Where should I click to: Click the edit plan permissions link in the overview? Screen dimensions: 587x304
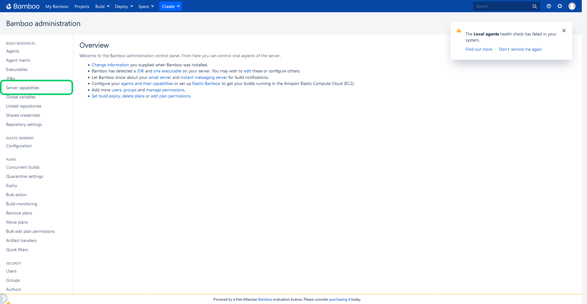coord(171,96)
